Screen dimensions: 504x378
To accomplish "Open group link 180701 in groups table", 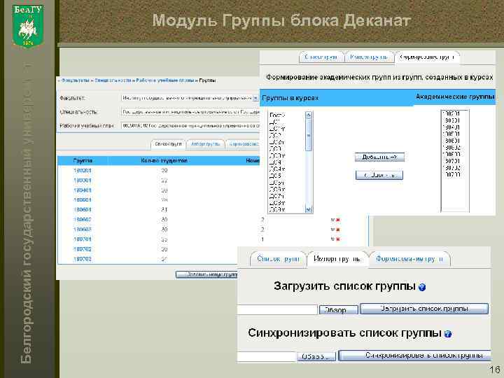I will click(83, 239).
